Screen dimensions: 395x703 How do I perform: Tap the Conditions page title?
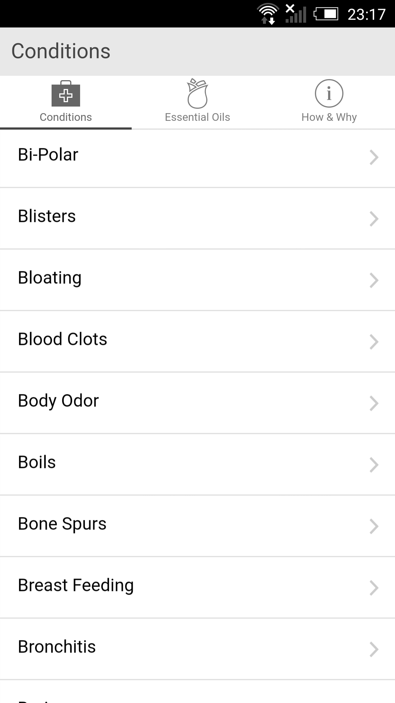(61, 51)
